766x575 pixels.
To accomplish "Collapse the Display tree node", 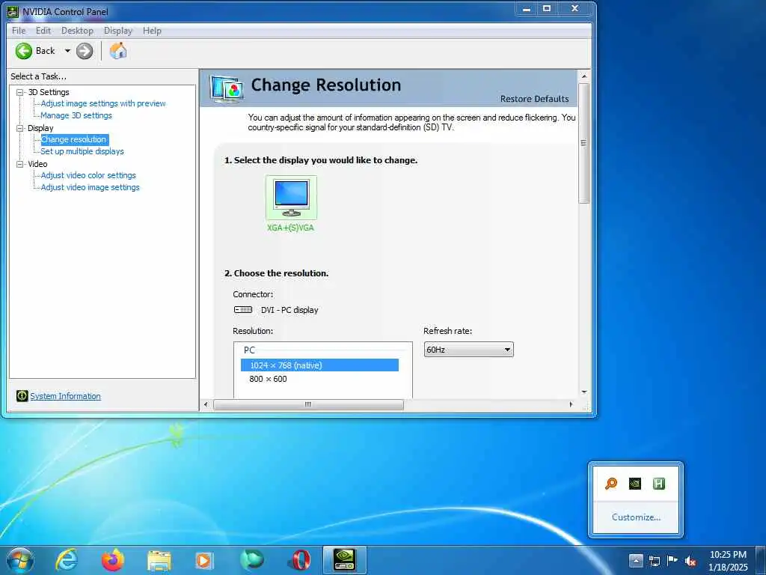I will point(20,128).
